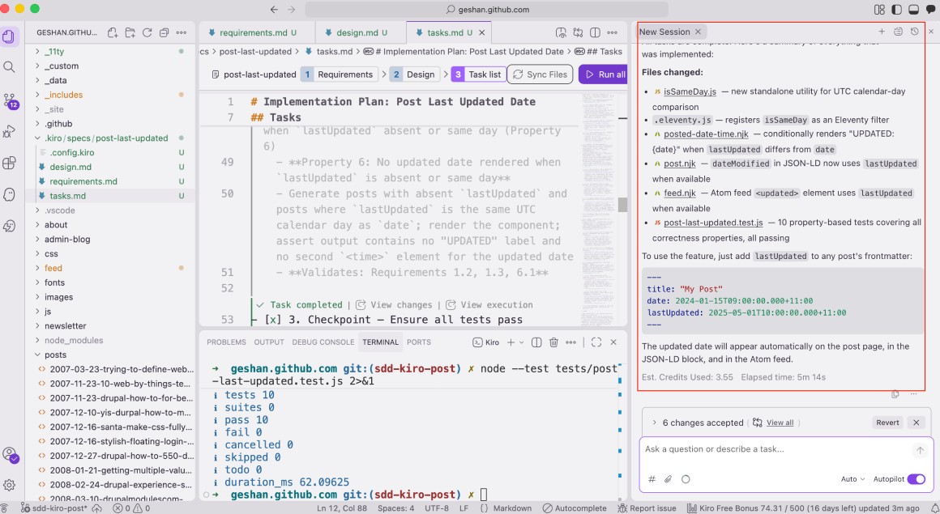Copy the chat response
Screen dimensions: 940x514
895,394
